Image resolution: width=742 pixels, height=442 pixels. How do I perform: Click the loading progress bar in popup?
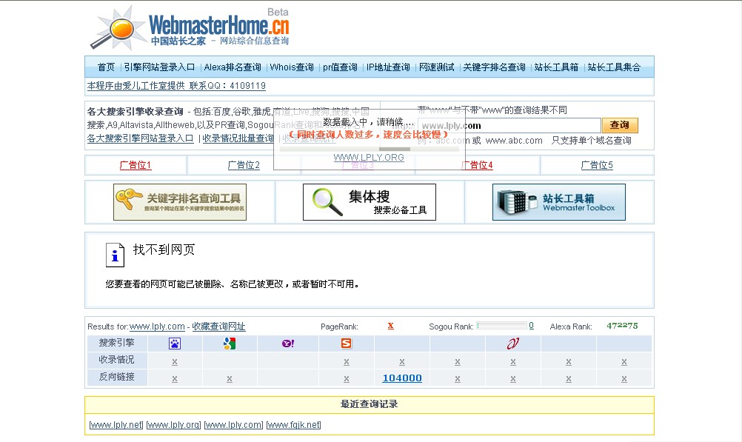pos(370,149)
